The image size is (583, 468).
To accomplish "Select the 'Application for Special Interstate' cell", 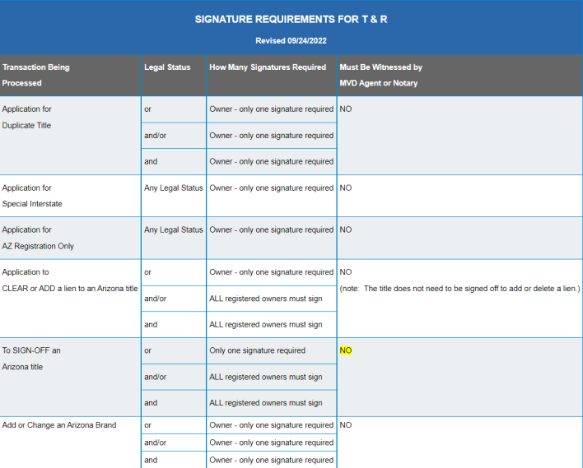I will point(70,196).
